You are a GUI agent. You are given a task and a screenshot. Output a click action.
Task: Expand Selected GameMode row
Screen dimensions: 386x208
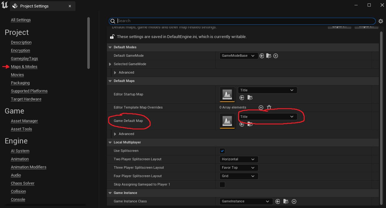(110, 64)
